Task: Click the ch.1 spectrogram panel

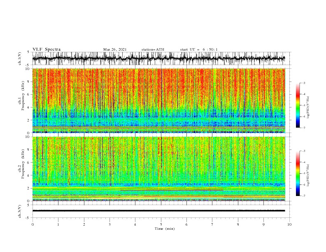Action: (x=158, y=100)
